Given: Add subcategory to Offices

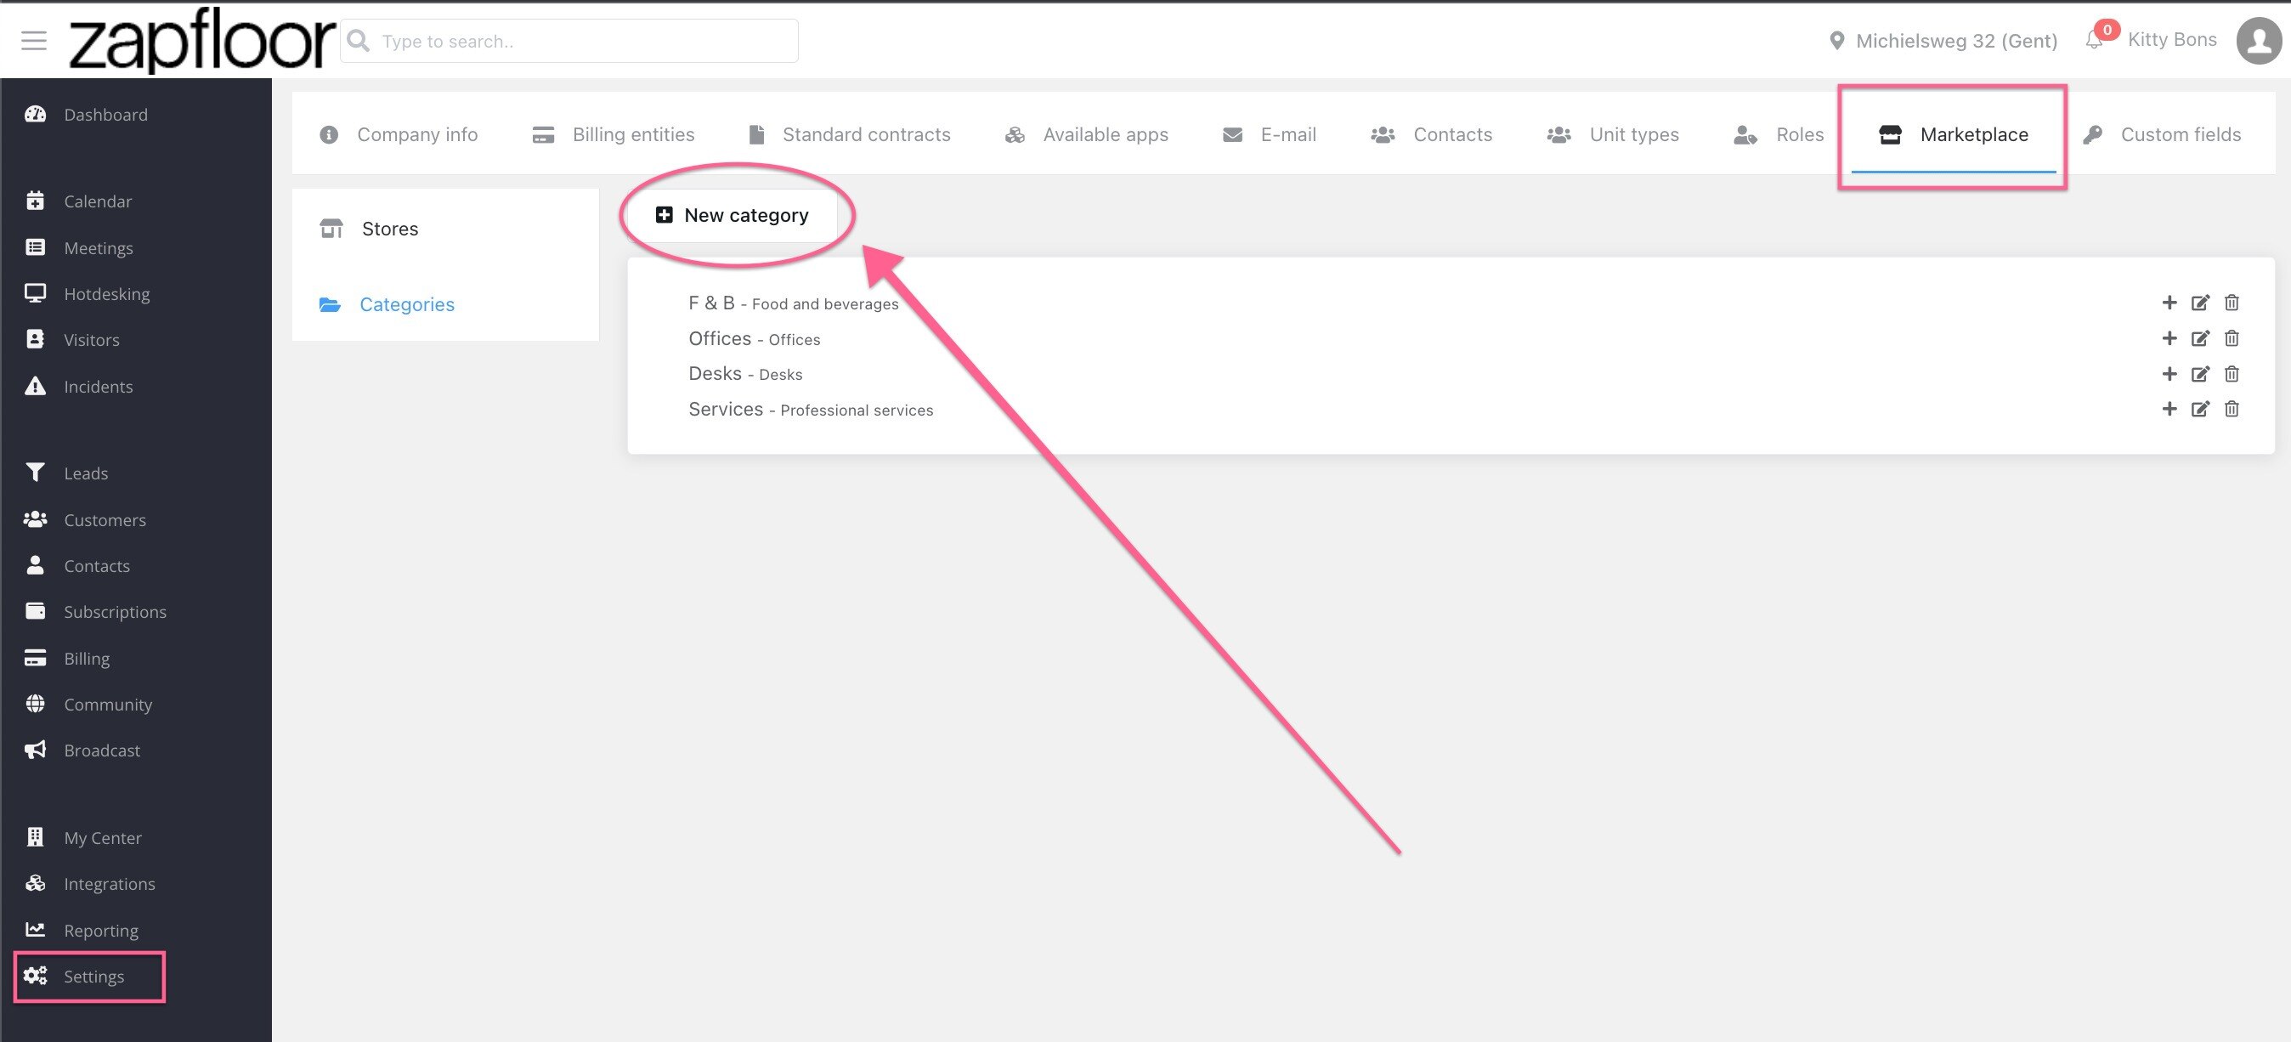Looking at the screenshot, I should (x=2169, y=338).
